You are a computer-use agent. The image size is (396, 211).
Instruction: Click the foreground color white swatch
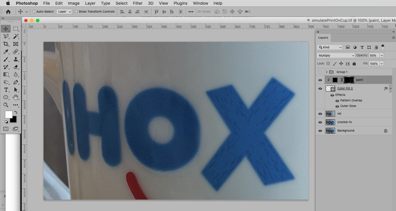[x=8, y=114]
